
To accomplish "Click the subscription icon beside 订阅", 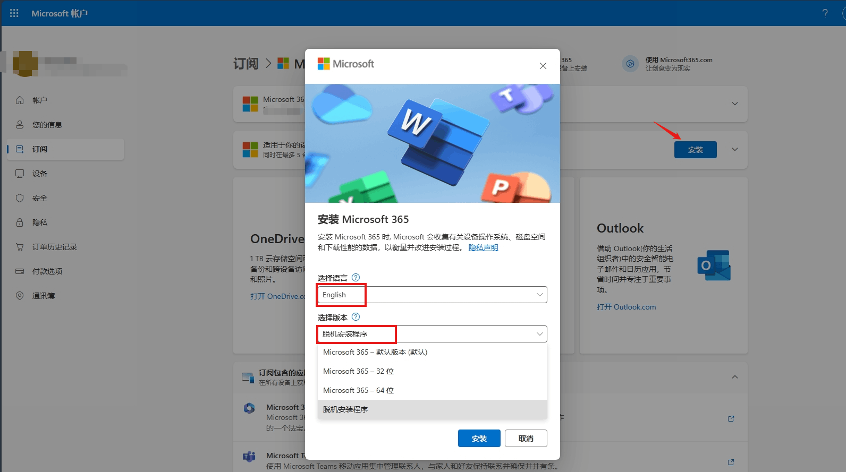I will click(x=20, y=149).
